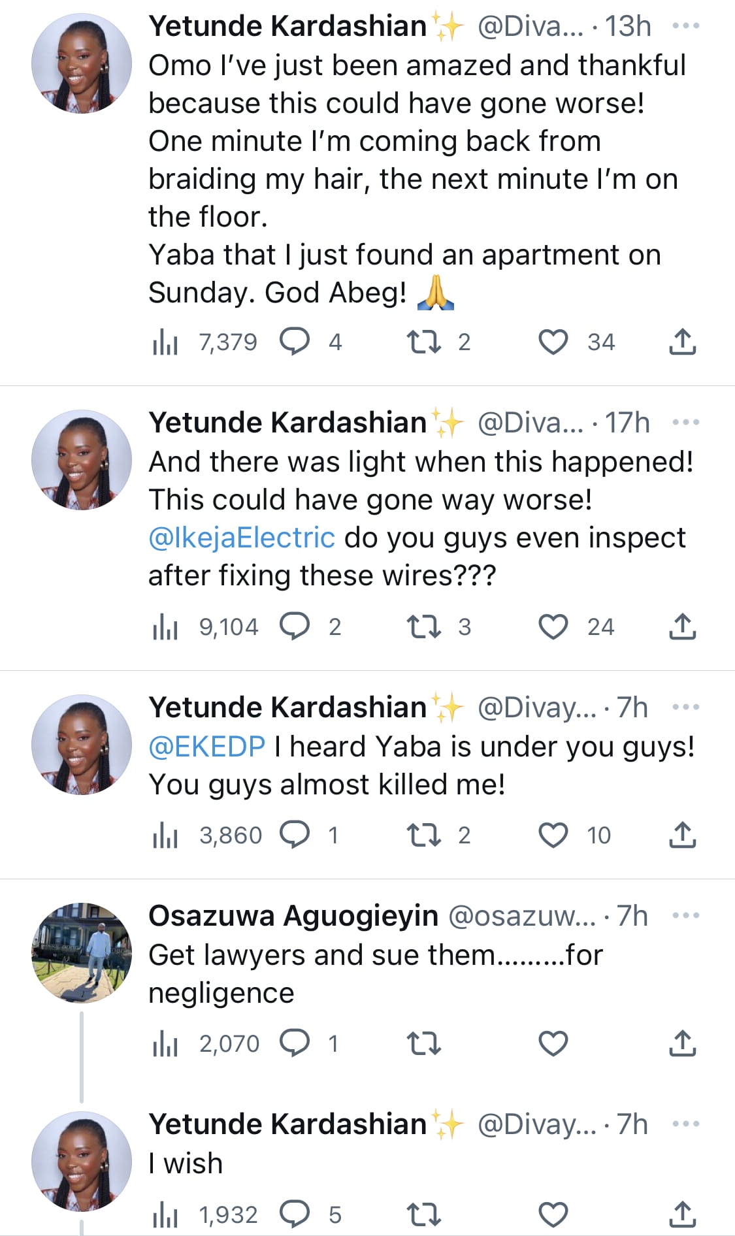Open more options on the 17h tweet
The height and width of the screenshot is (1236, 735).
685,423
